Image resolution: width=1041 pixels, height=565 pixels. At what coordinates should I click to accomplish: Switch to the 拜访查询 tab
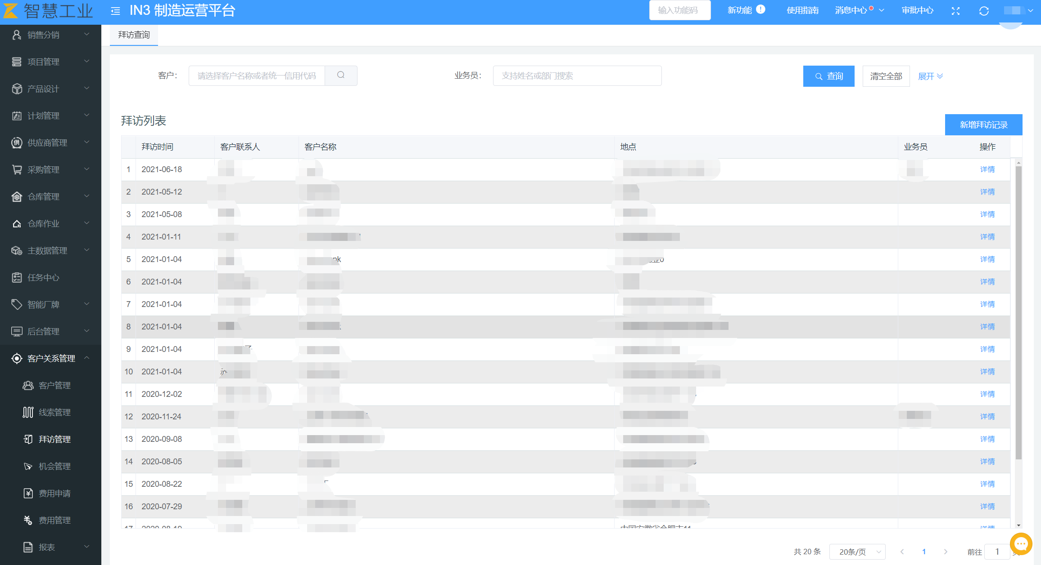click(x=134, y=35)
